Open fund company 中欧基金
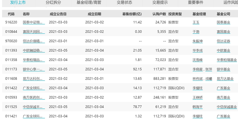 tap(223, 50)
